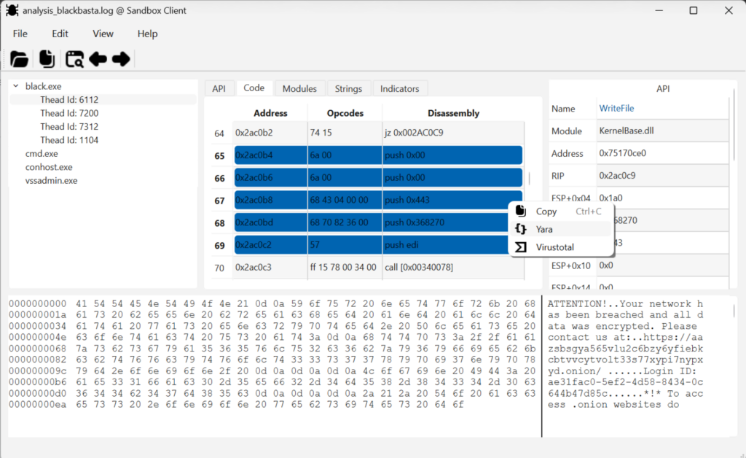The width and height of the screenshot is (746, 458).
Task: Choose Copy from the context menu
Action: coord(561,211)
